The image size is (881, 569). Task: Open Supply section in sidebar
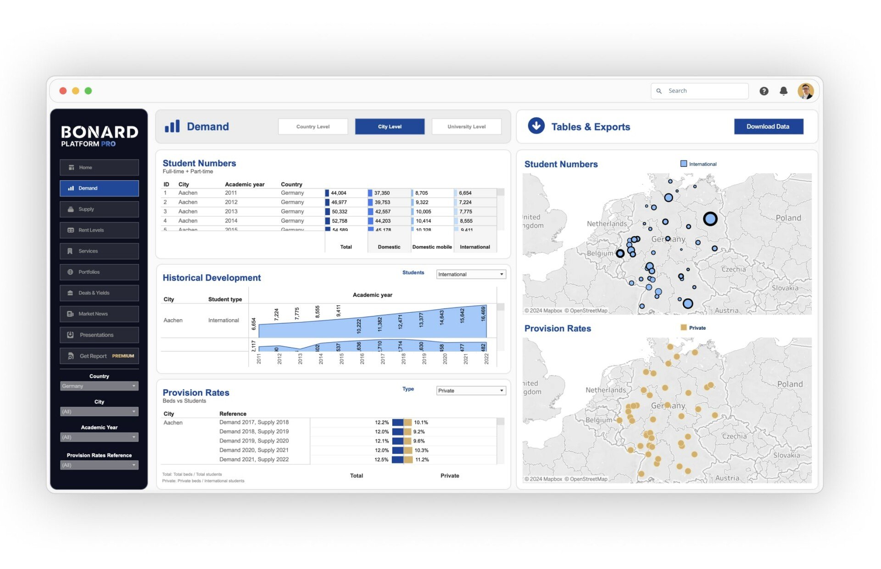99,209
